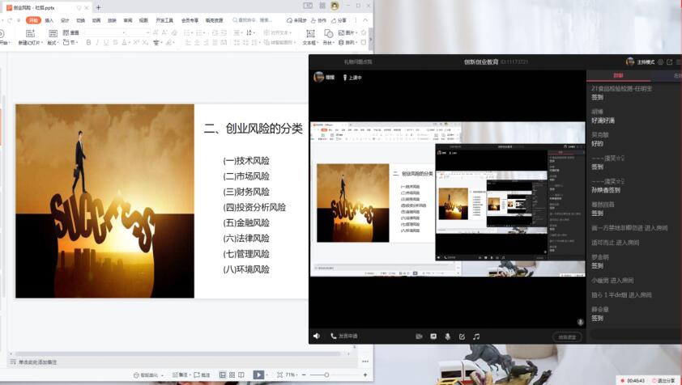This screenshot has height=385, width=682.
Task: Open the screen share icon in meeting toolbar
Action: click(433, 336)
